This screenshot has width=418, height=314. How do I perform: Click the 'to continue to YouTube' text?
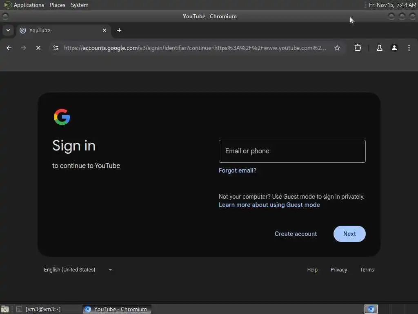(x=86, y=166)
